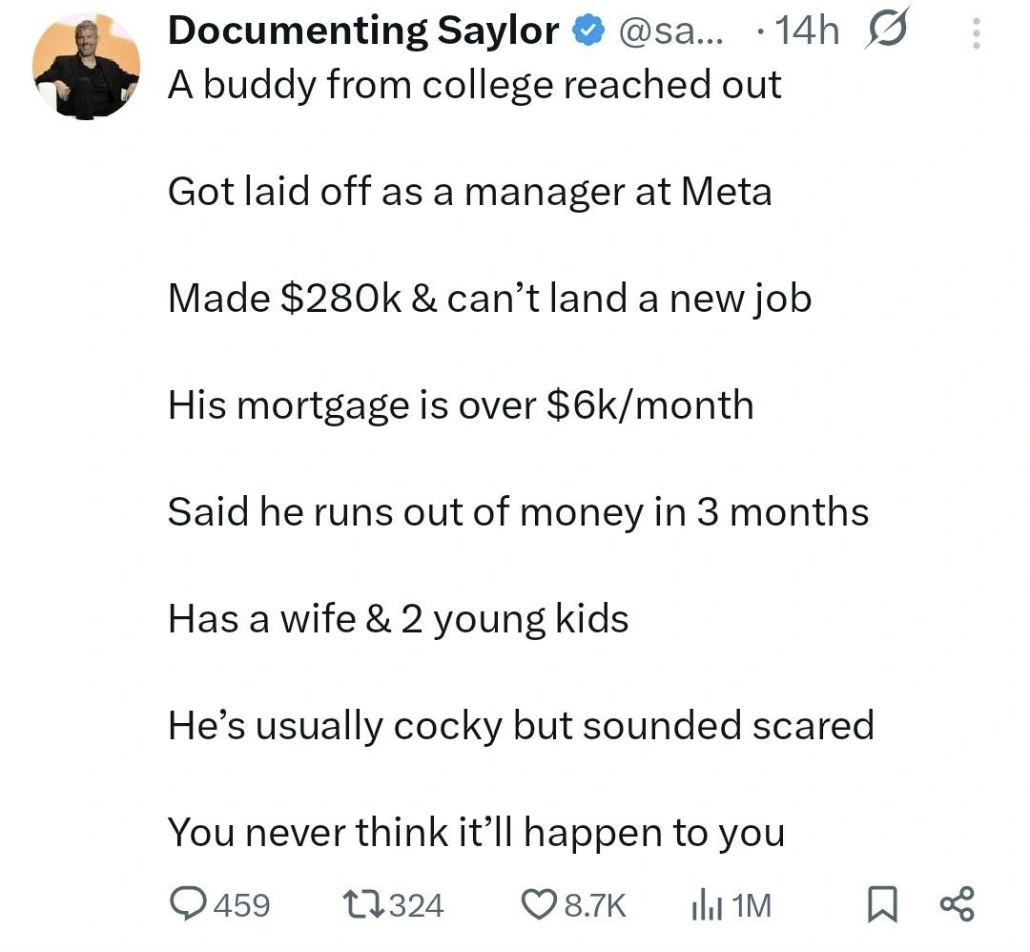The width and height of the screenshot is (1030, 952).
Task: Click the 1M views count
Action: [752, 904]
